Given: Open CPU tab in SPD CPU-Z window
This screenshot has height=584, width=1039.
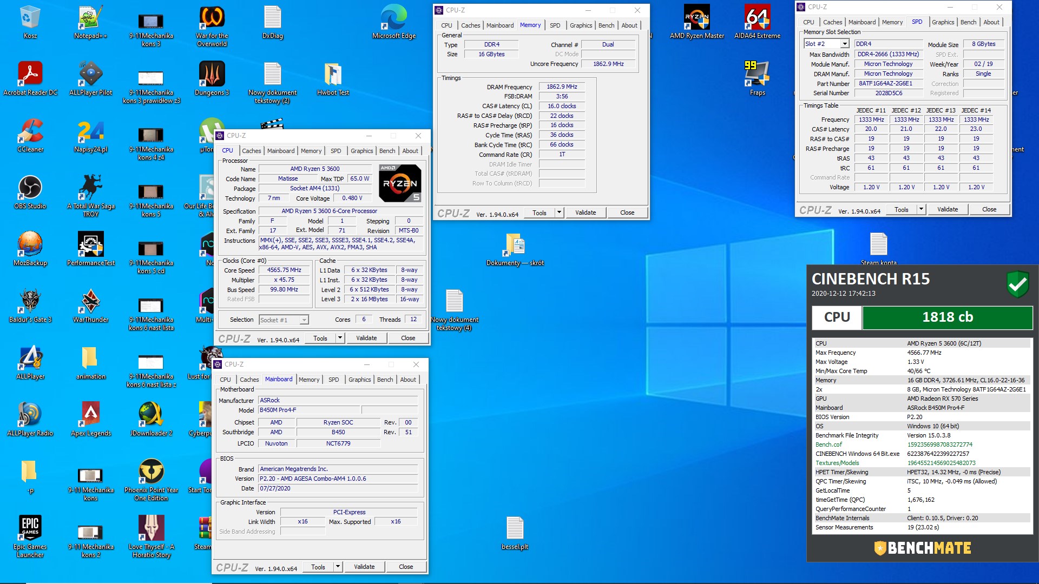Looking at the screenshot, I should pos(808,22).
